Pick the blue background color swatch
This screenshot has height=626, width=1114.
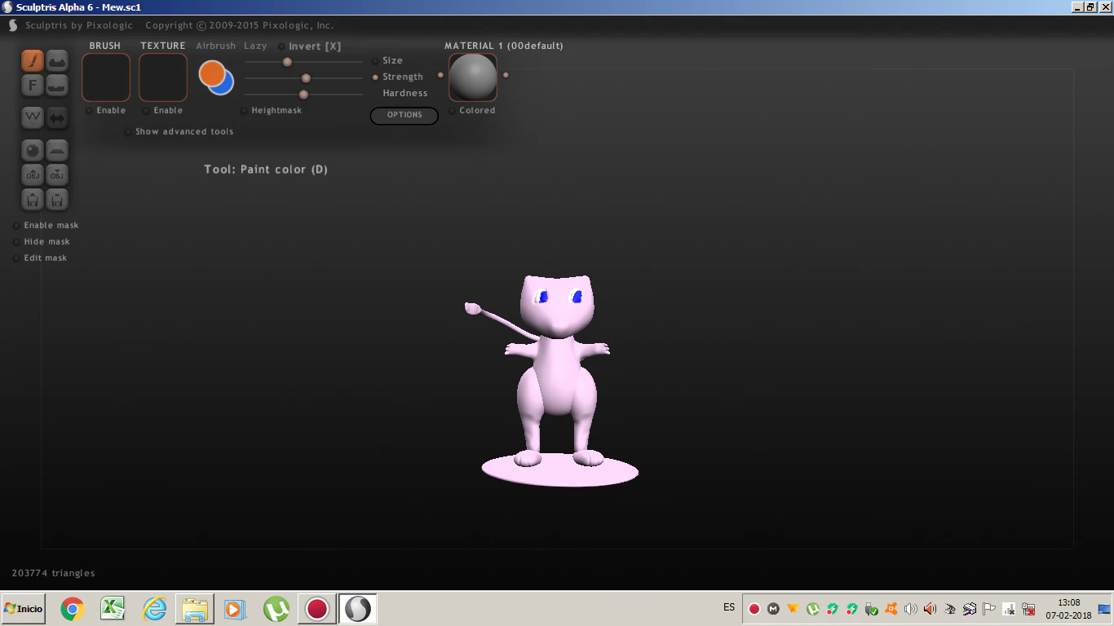point(225,86)
